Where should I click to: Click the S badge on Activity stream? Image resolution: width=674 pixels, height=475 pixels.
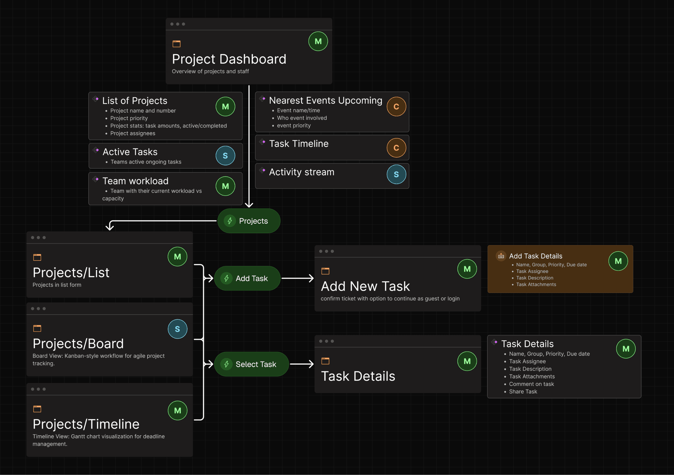[396, 174]
